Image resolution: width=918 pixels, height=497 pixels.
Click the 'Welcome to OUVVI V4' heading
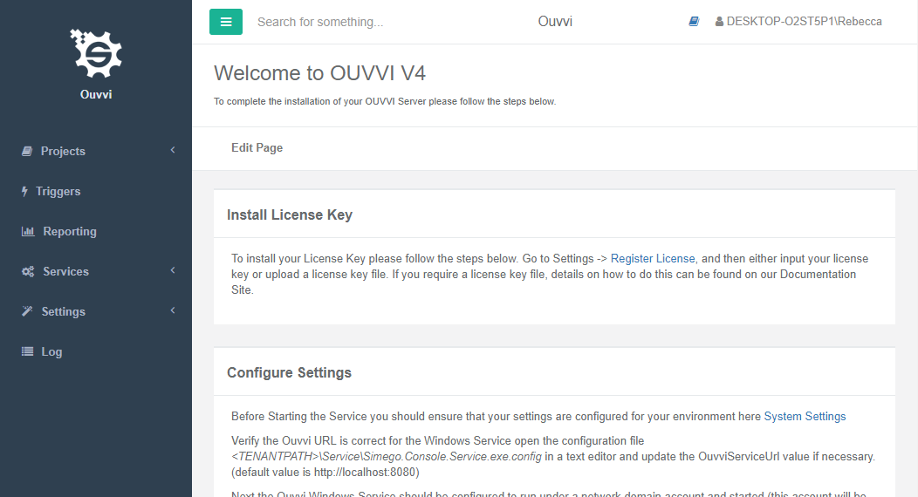[x=319, y=73]
